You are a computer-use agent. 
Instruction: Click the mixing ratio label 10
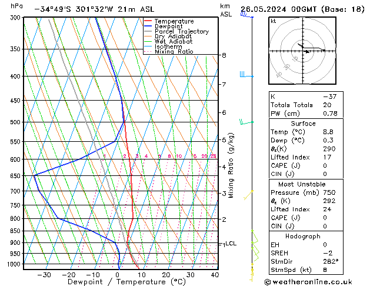(x=179, y=156)
